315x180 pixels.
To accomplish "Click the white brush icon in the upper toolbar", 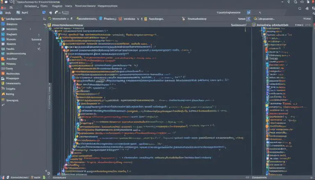I will tap(57, 12).
